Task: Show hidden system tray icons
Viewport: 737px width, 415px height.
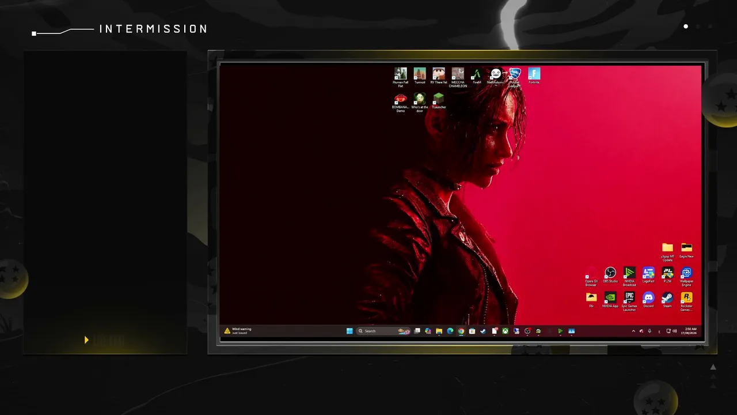Action: (633, 331)
